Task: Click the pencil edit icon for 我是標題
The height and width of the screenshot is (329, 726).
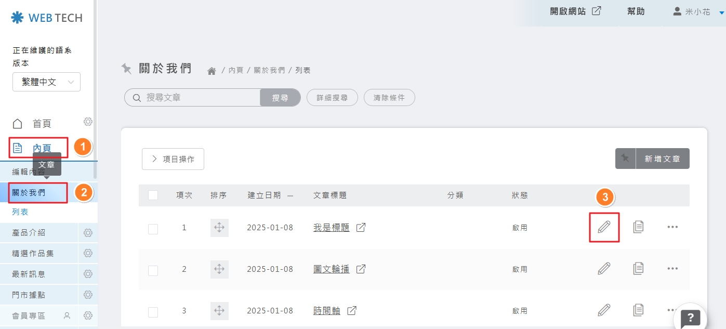Action: click(603, 227)
